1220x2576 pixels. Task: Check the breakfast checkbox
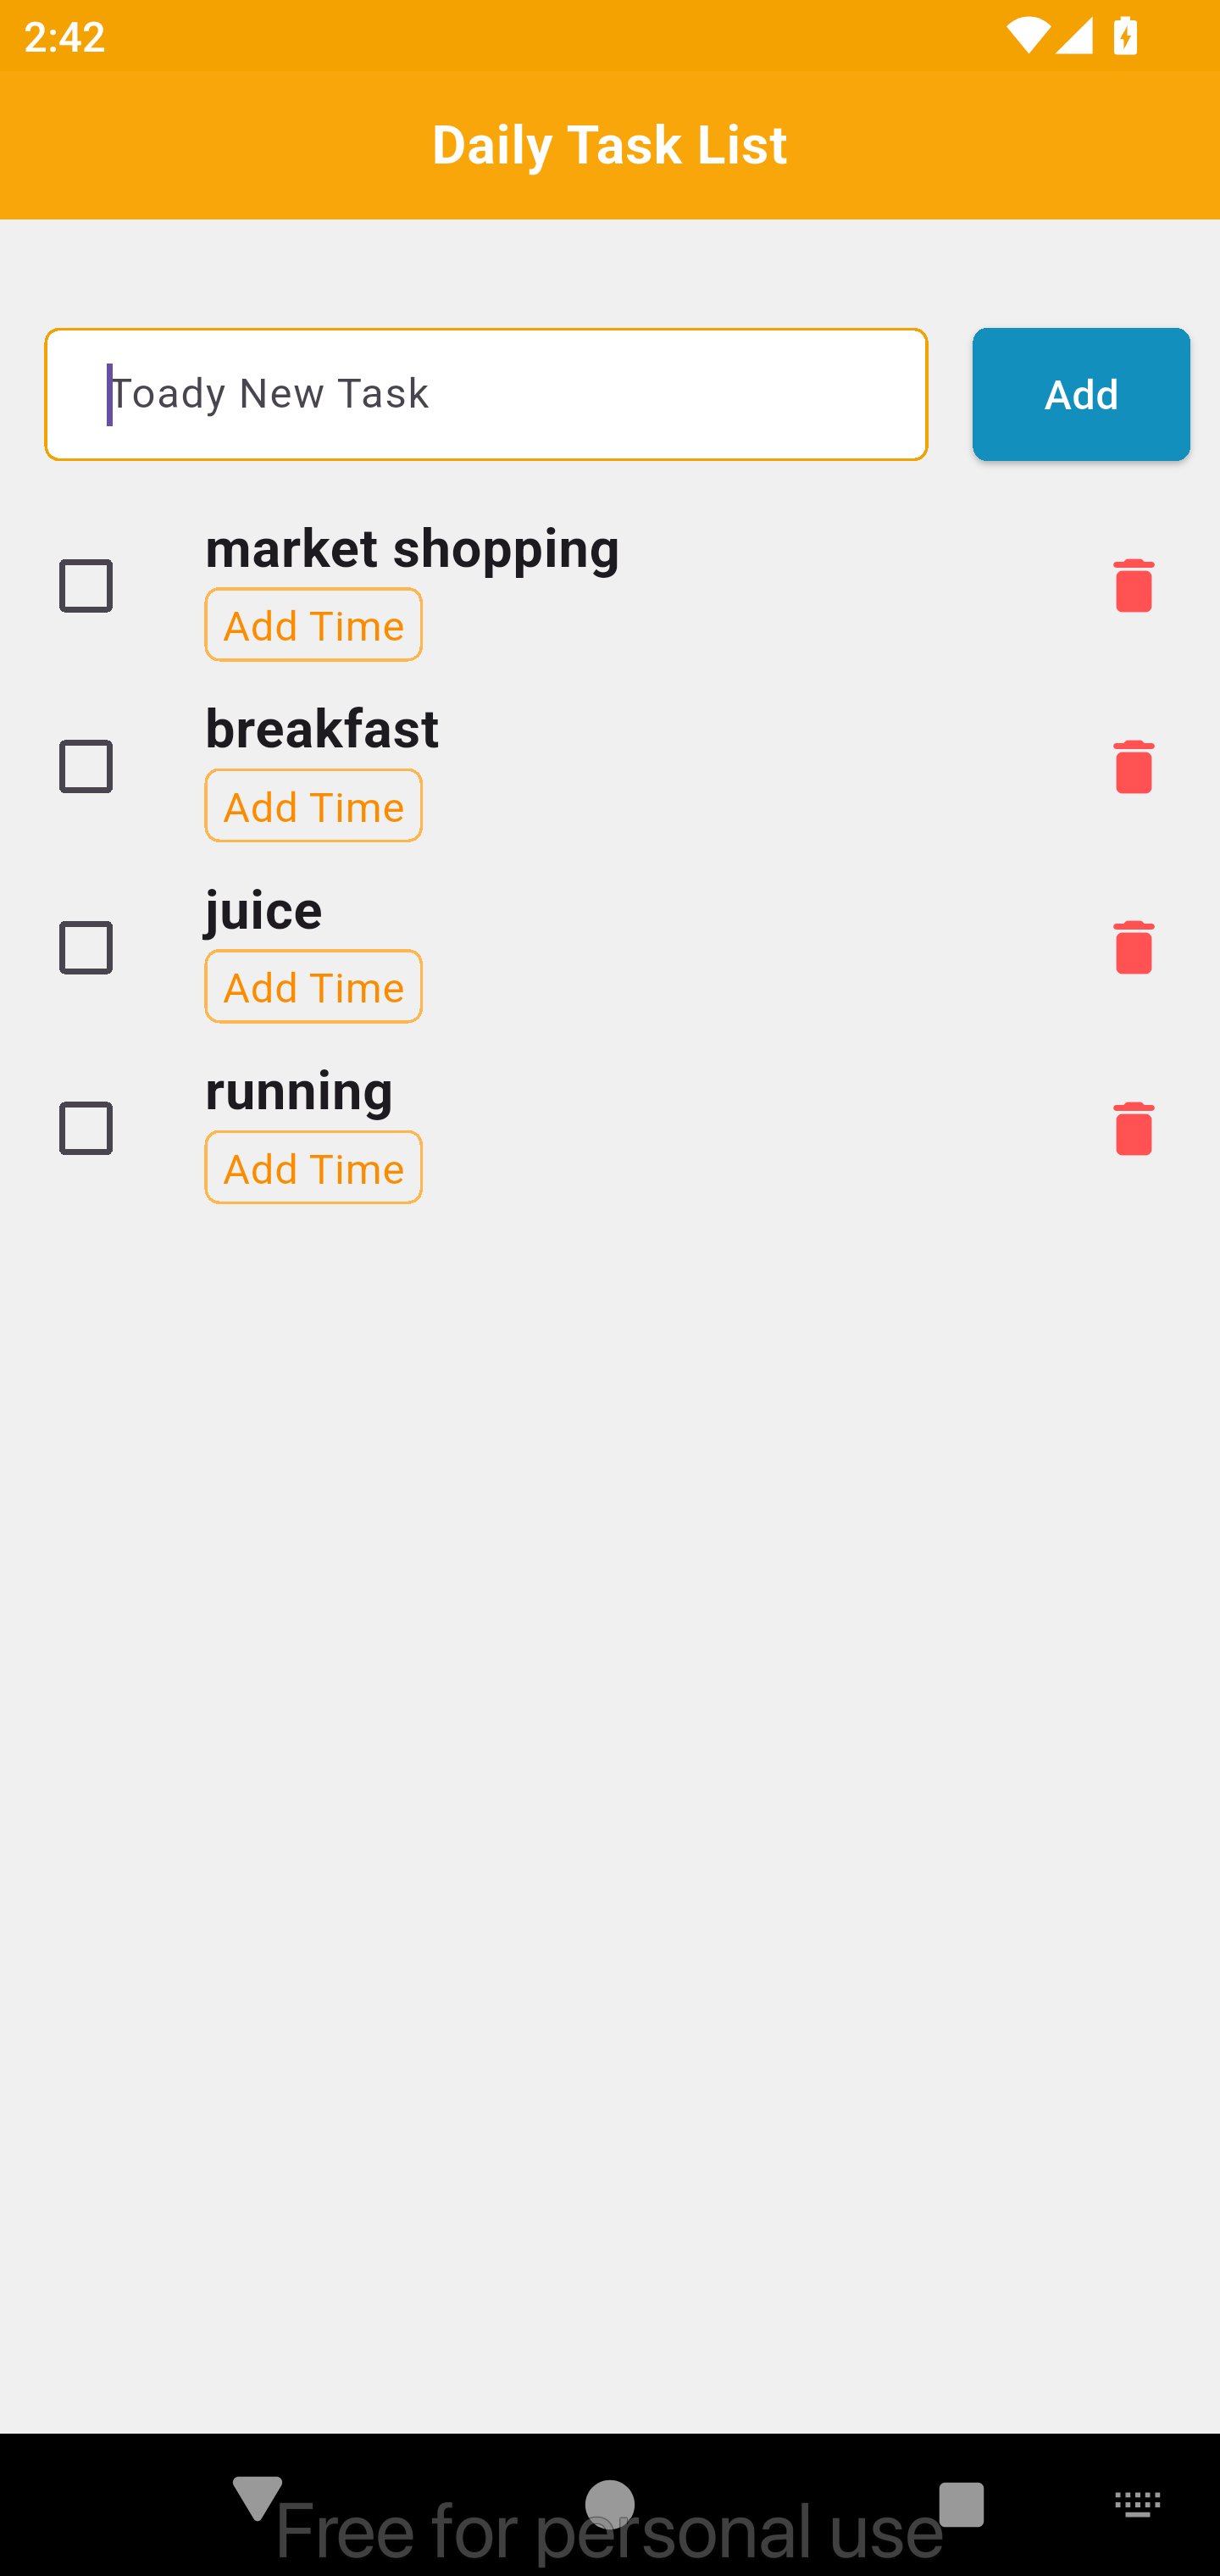[86, 766]
